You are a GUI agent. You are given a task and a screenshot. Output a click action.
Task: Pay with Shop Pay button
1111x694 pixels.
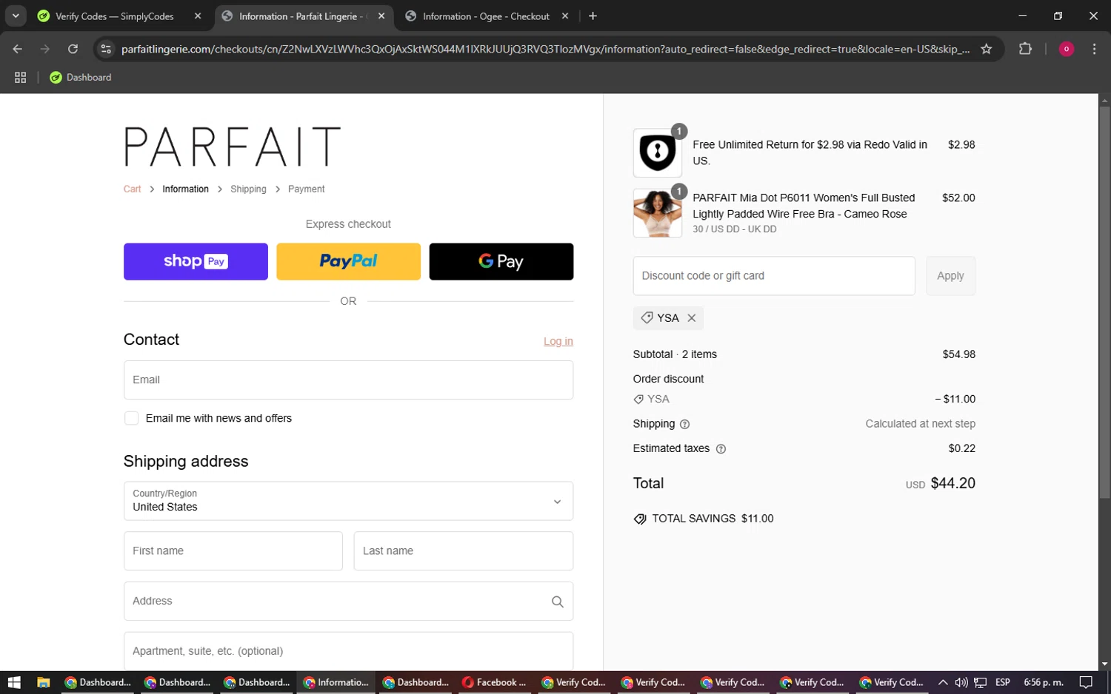pyautogui.click(x=196, y=262)
